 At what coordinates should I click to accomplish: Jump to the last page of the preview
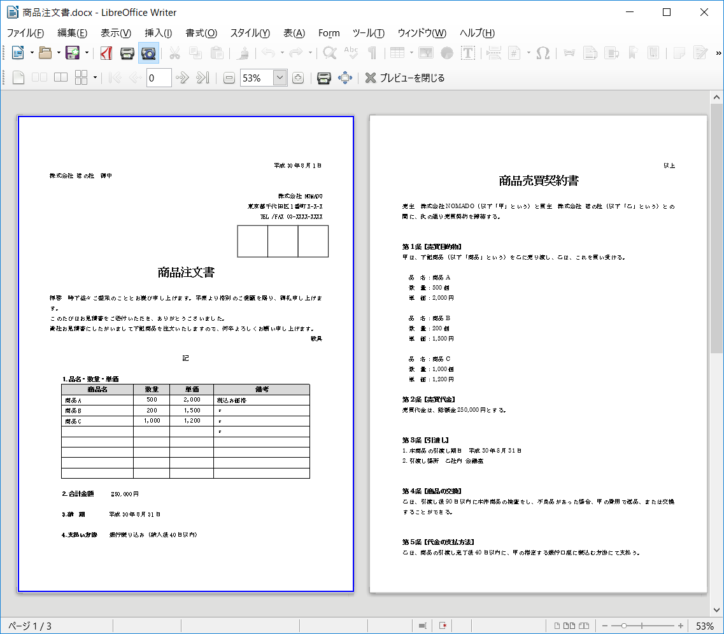[x=203, y=77]
